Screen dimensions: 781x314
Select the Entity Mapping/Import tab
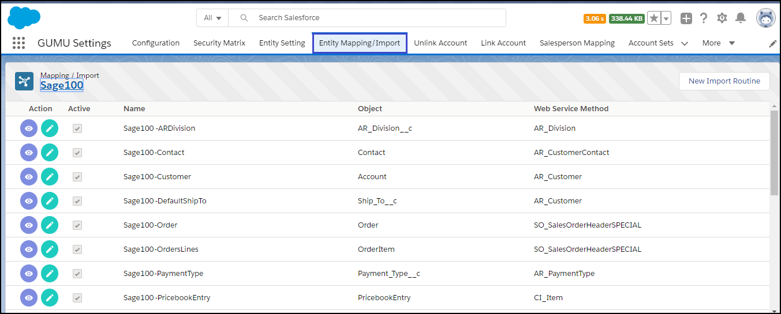pyautogui.click(x=360, y=43)
